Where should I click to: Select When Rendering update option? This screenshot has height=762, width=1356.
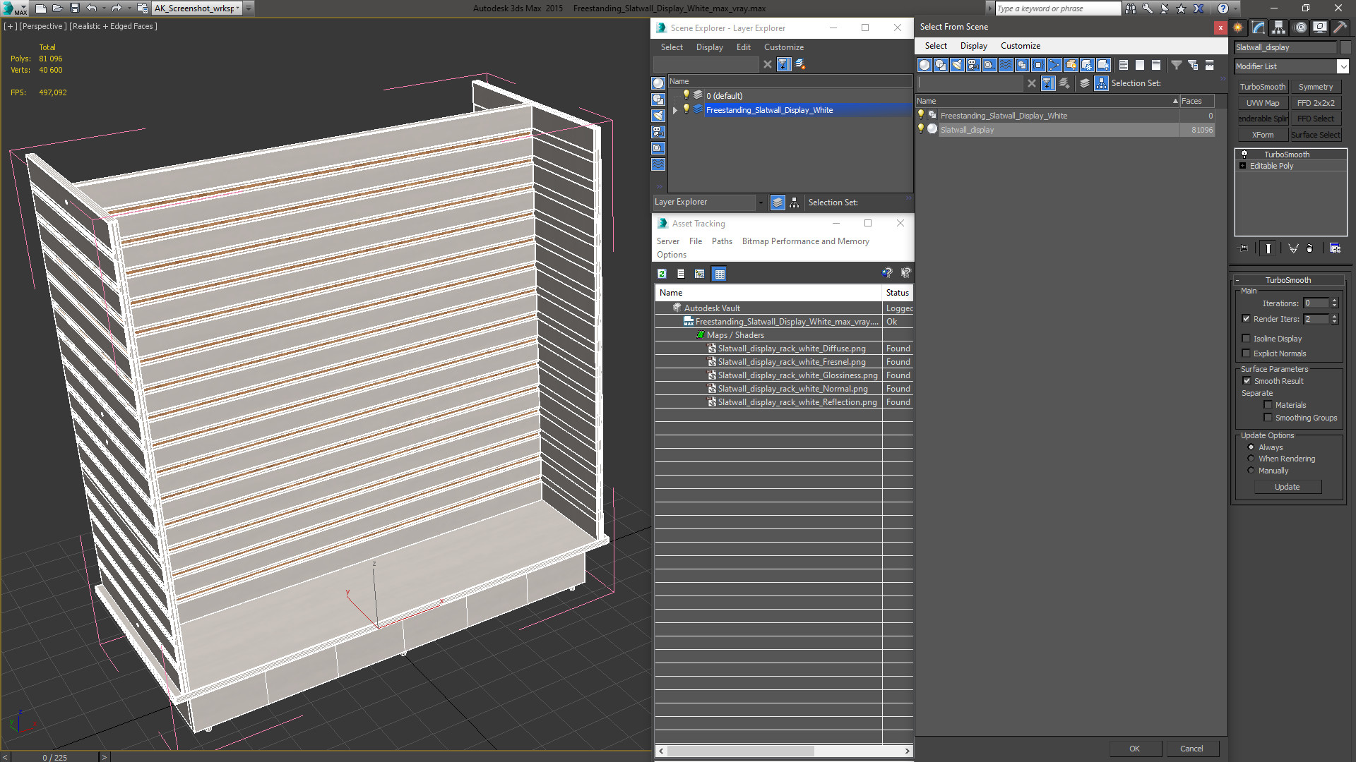coord(1251,459)
